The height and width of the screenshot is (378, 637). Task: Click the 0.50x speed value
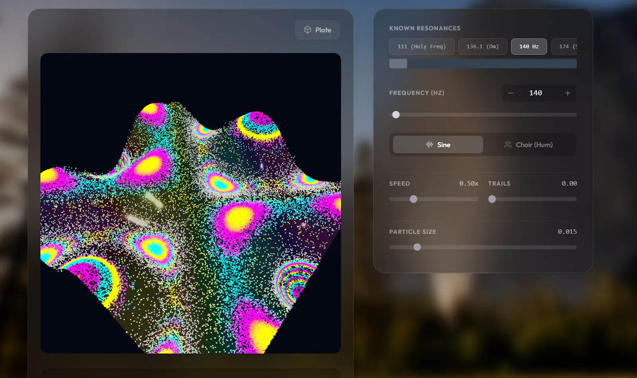coord(469,183)
